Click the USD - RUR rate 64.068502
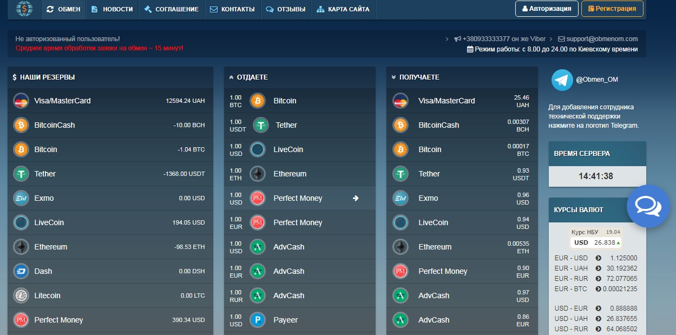676x335 pixels. coord(622,329)
